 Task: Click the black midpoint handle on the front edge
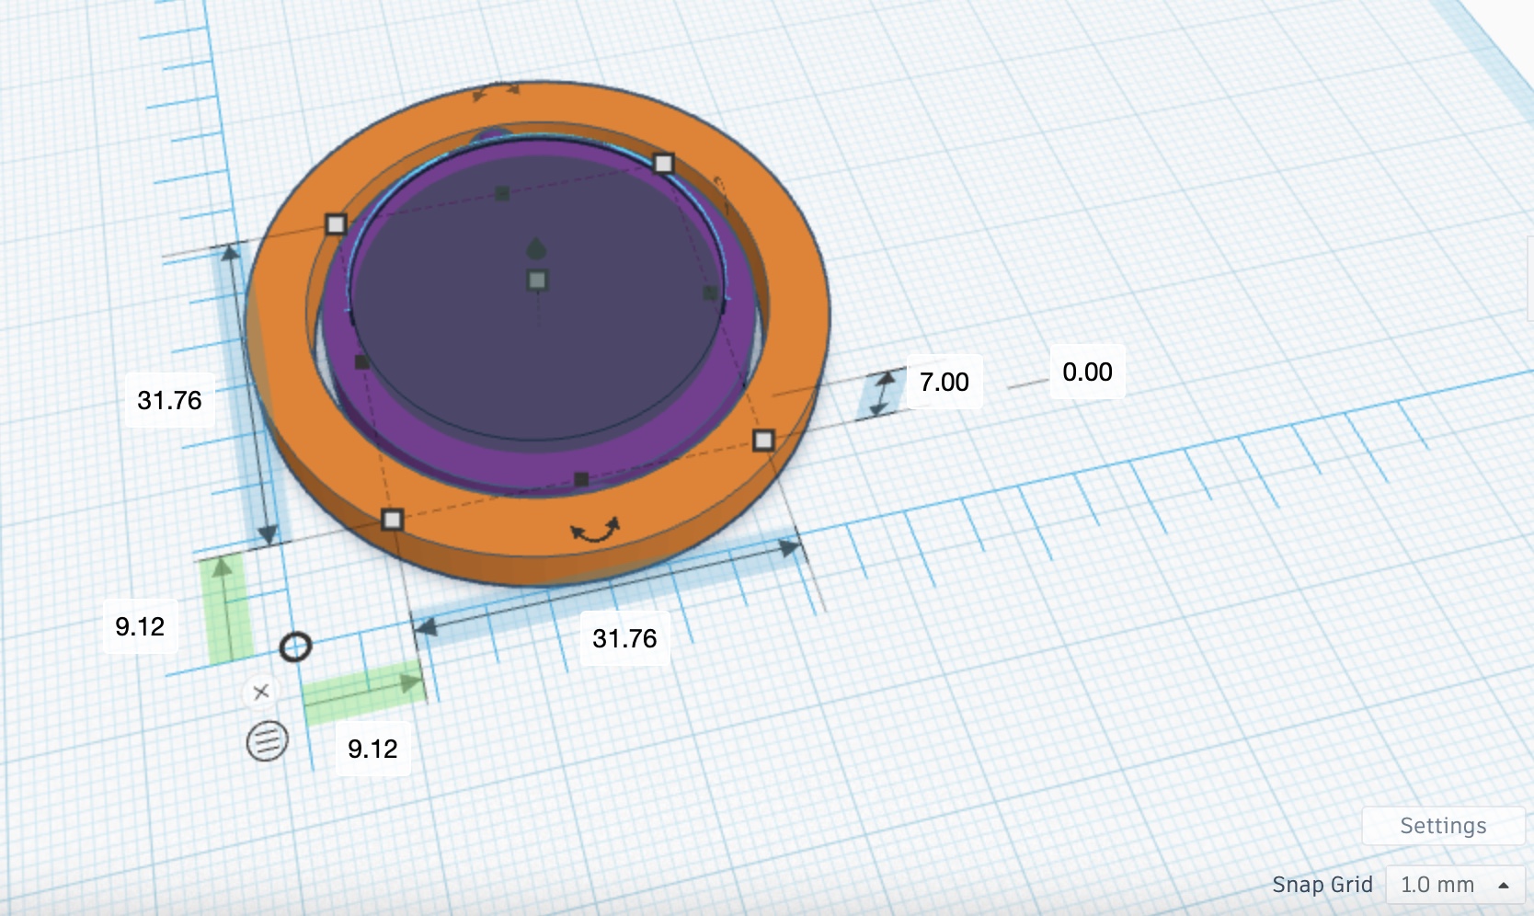point(581,479)
